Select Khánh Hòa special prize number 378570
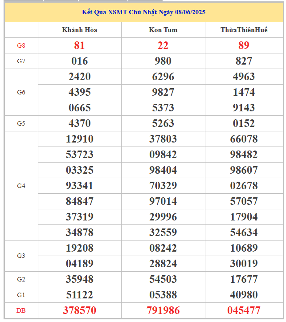 [79, 310]
